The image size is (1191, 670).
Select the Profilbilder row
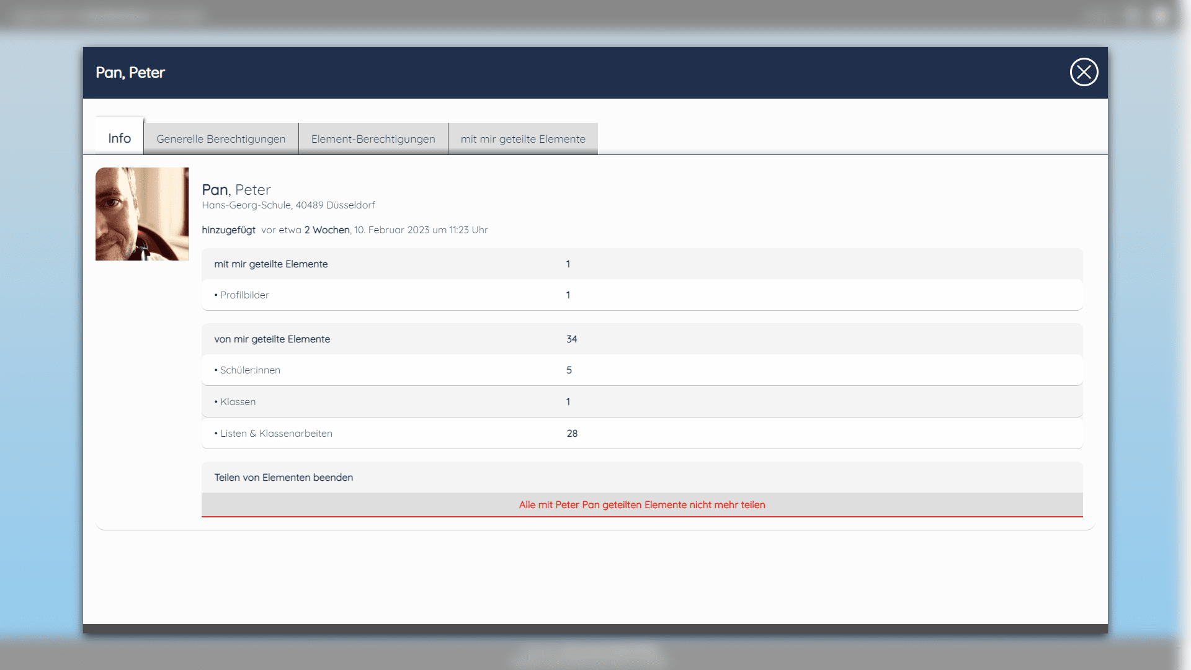click(x=642, y=295)
